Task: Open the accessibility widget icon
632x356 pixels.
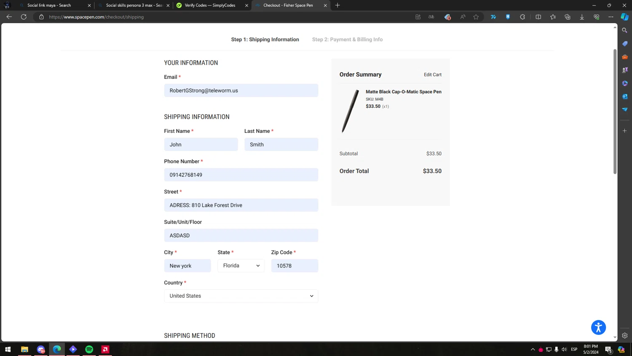Action: tap(598, 327)
